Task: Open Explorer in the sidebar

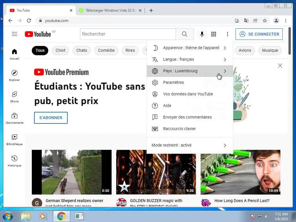Action: 14,75
